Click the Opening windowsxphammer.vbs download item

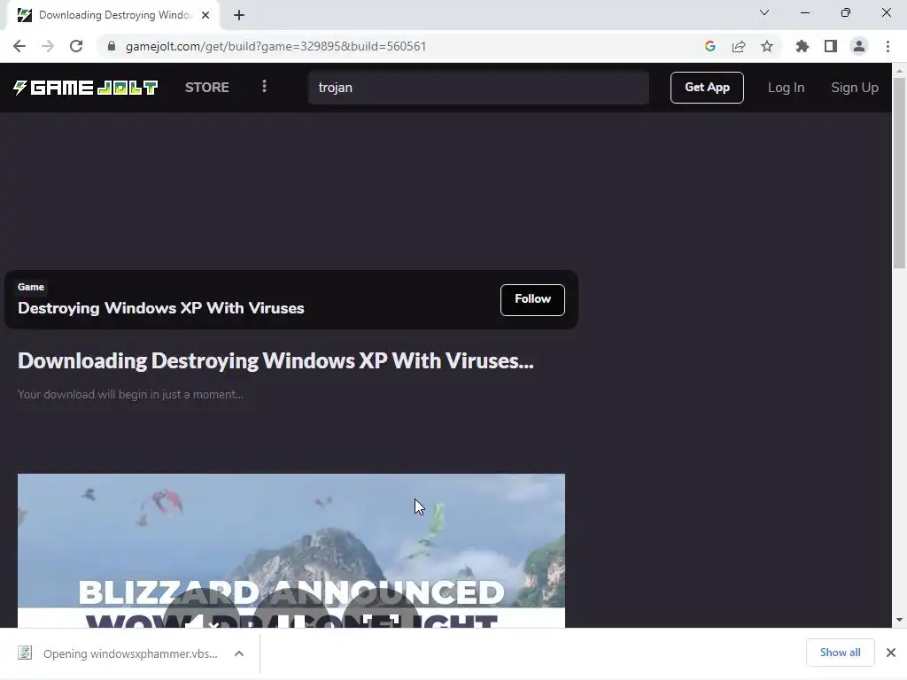pos(130,653)
